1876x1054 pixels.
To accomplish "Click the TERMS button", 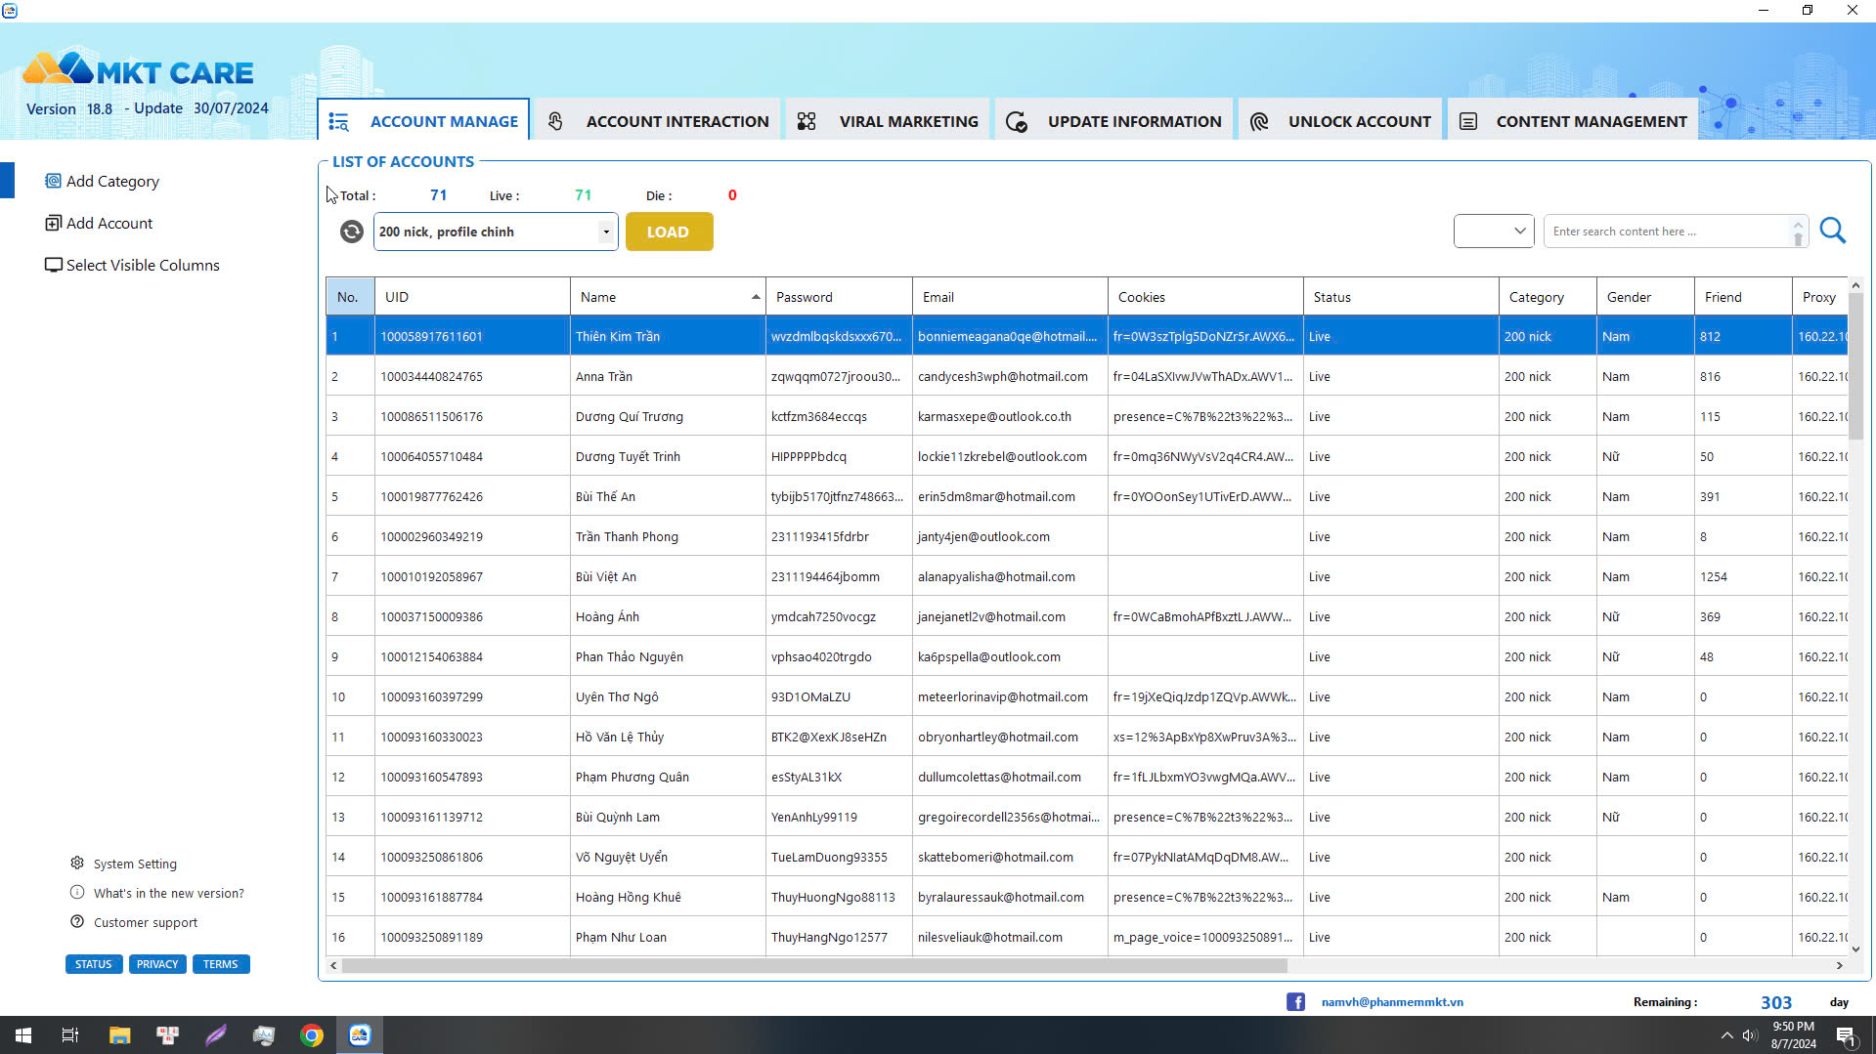I will click(x=221, y=964).
